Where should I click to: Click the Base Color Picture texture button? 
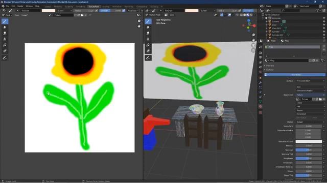point(310,95)
